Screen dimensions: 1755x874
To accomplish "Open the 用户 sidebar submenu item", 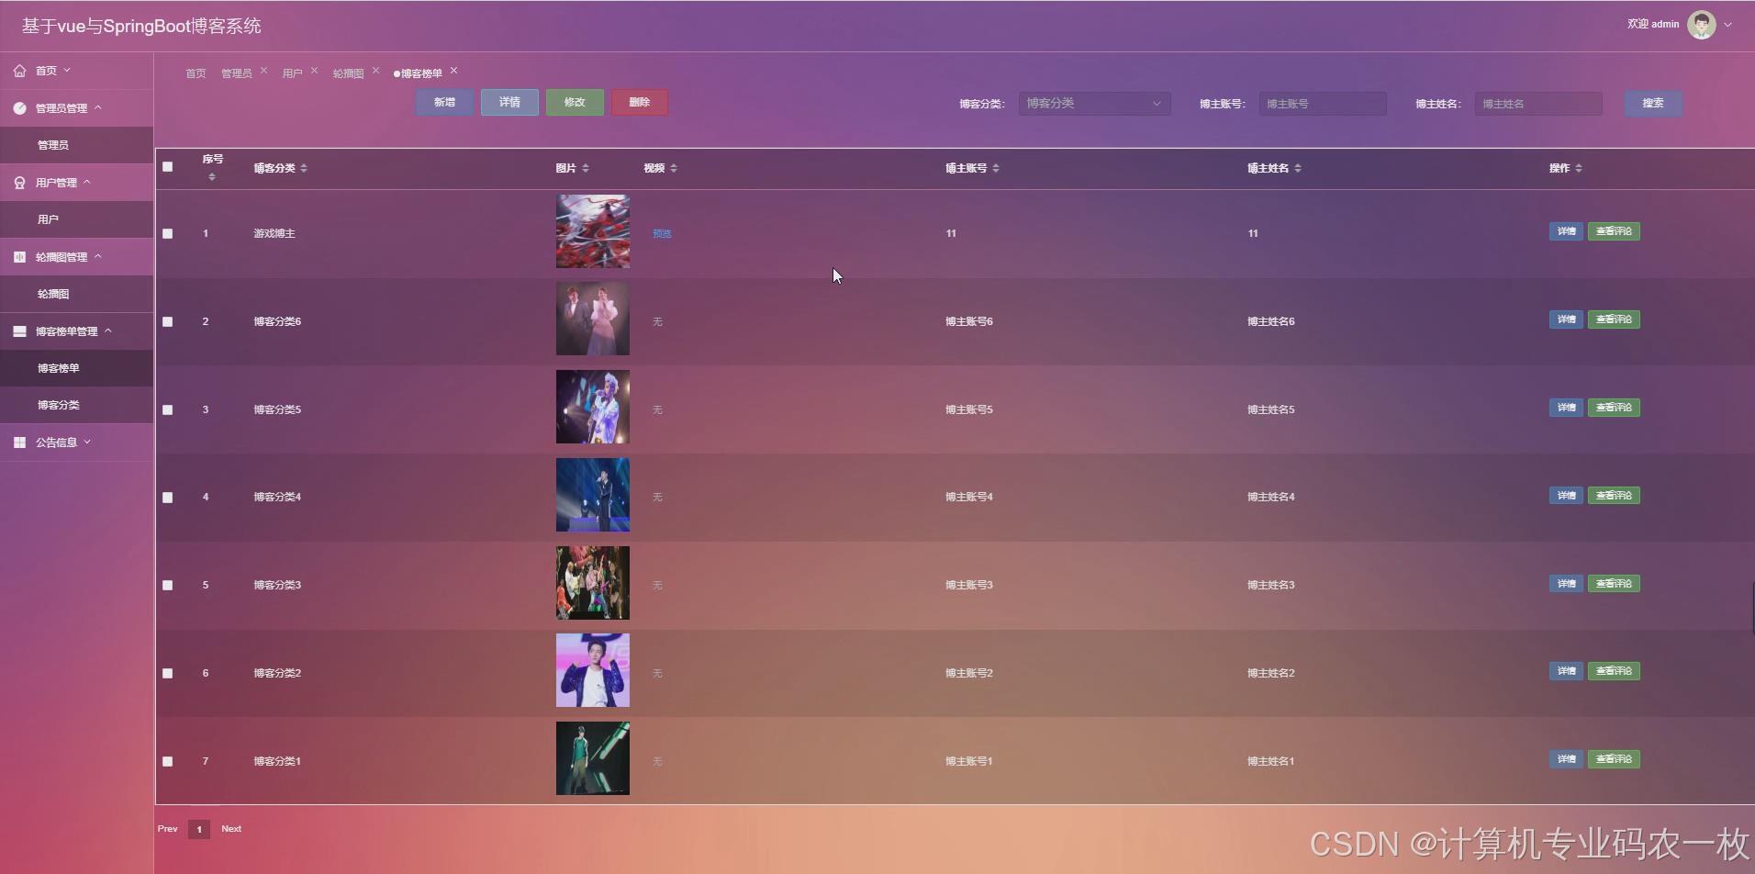I will pos(76,219).
